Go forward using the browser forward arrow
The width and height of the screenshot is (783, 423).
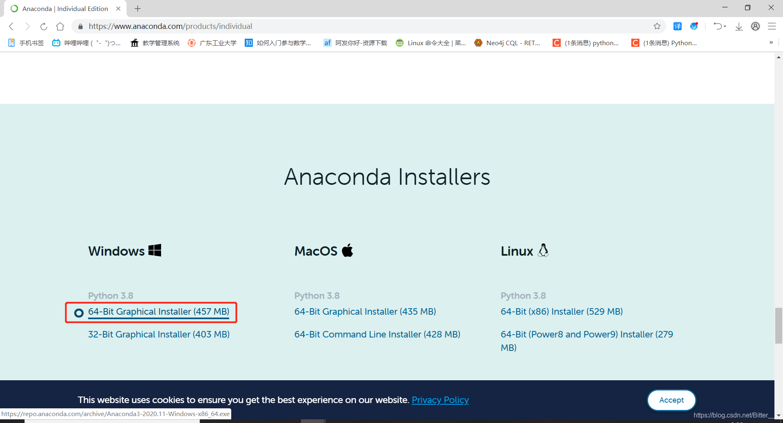click(27, 26)
